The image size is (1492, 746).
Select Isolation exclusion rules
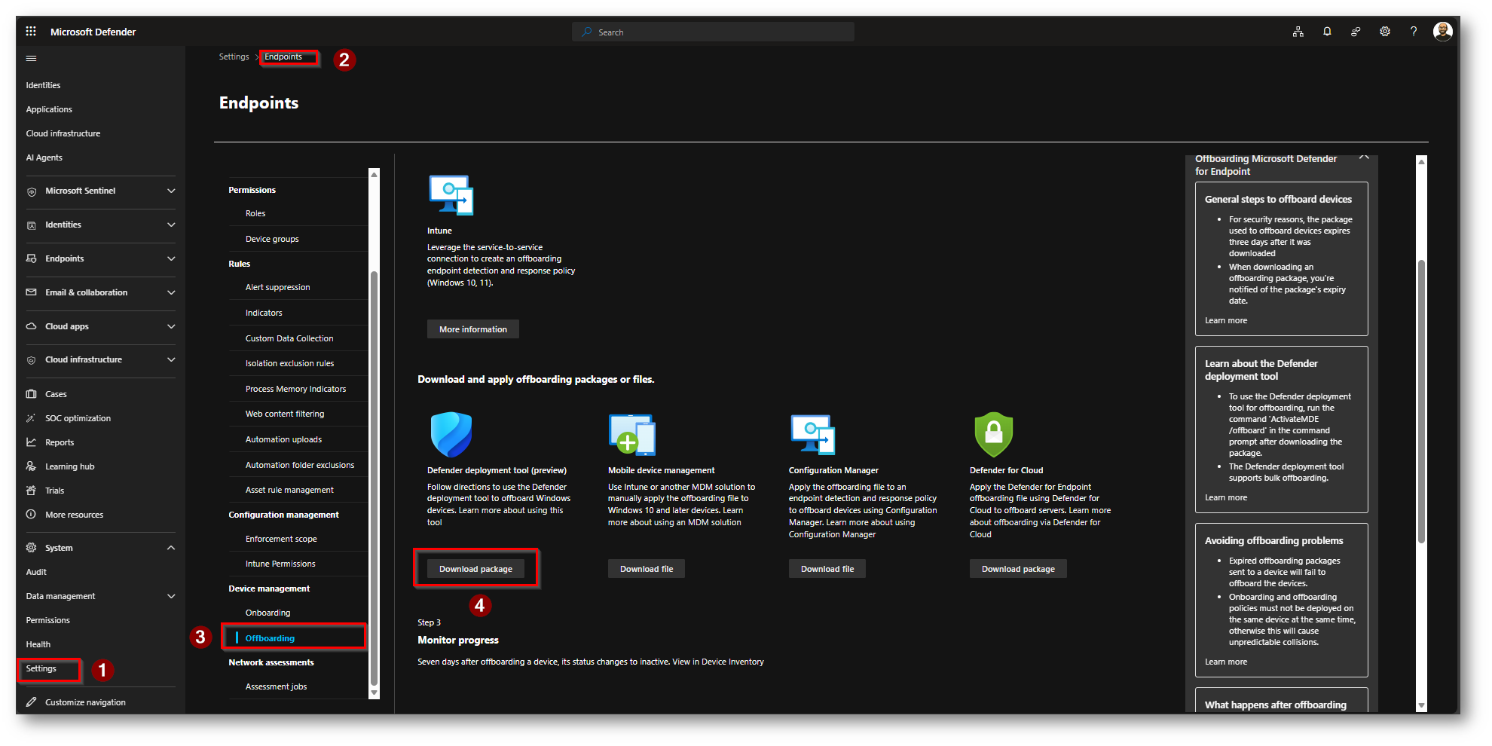[x=289, y=363]
